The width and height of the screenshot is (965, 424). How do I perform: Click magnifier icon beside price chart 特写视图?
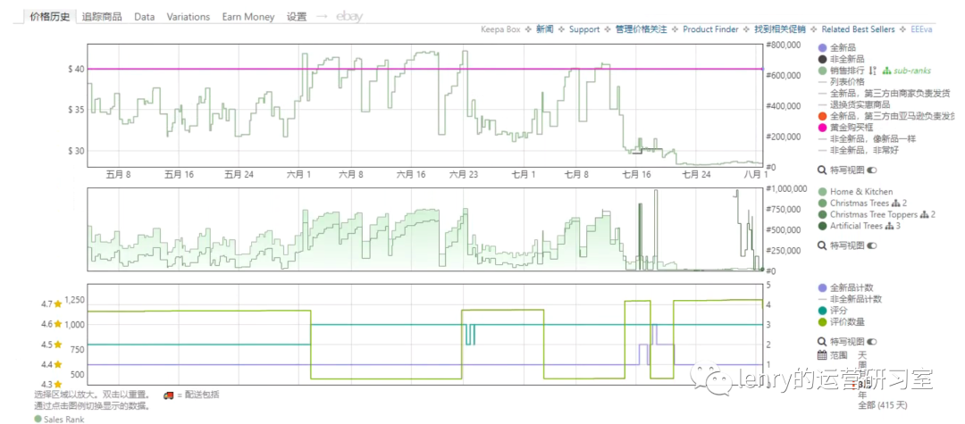(822, 170)
